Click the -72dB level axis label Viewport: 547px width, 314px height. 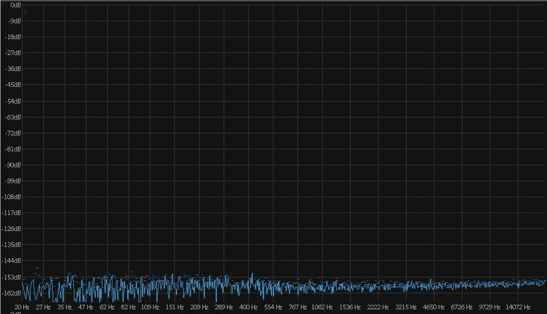12,133
